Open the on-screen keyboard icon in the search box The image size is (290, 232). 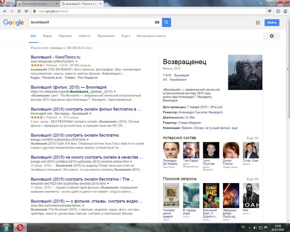click(157, 22)
